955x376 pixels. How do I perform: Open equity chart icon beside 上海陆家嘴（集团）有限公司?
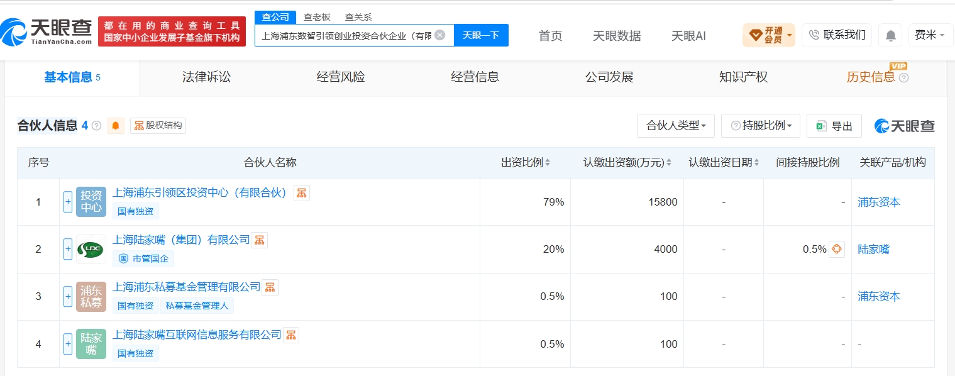tap(259, 240)
